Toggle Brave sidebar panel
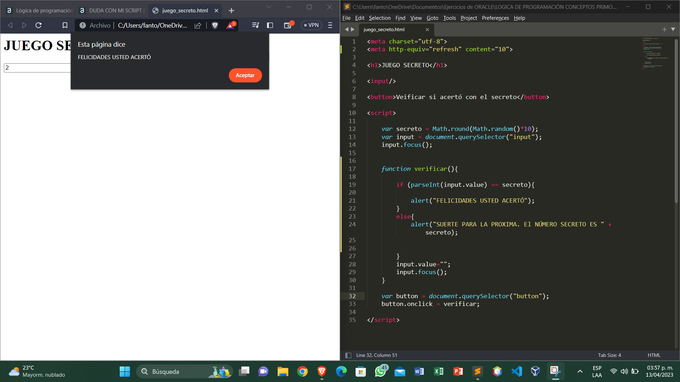 [x=270, y=25]
